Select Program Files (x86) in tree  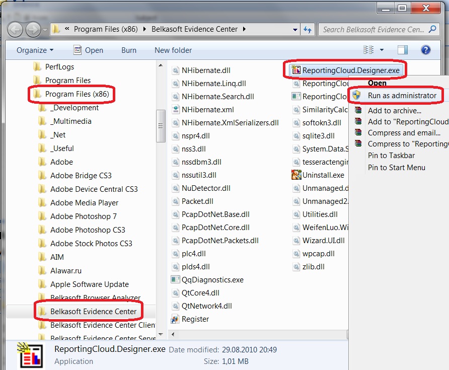(x=77, y=94)
